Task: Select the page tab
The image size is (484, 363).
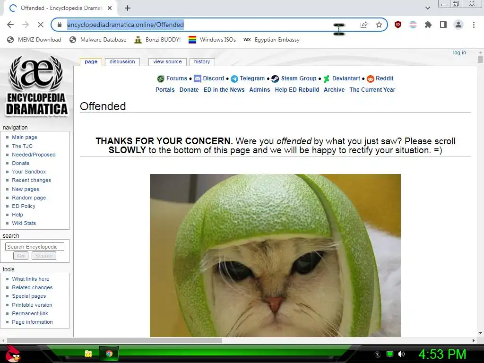Action: point(91,62)
